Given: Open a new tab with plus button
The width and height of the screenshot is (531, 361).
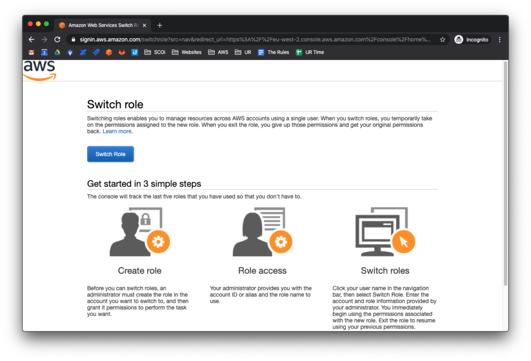Looking at the screenshot, I should pyautogui.click(x=160, y=25).
